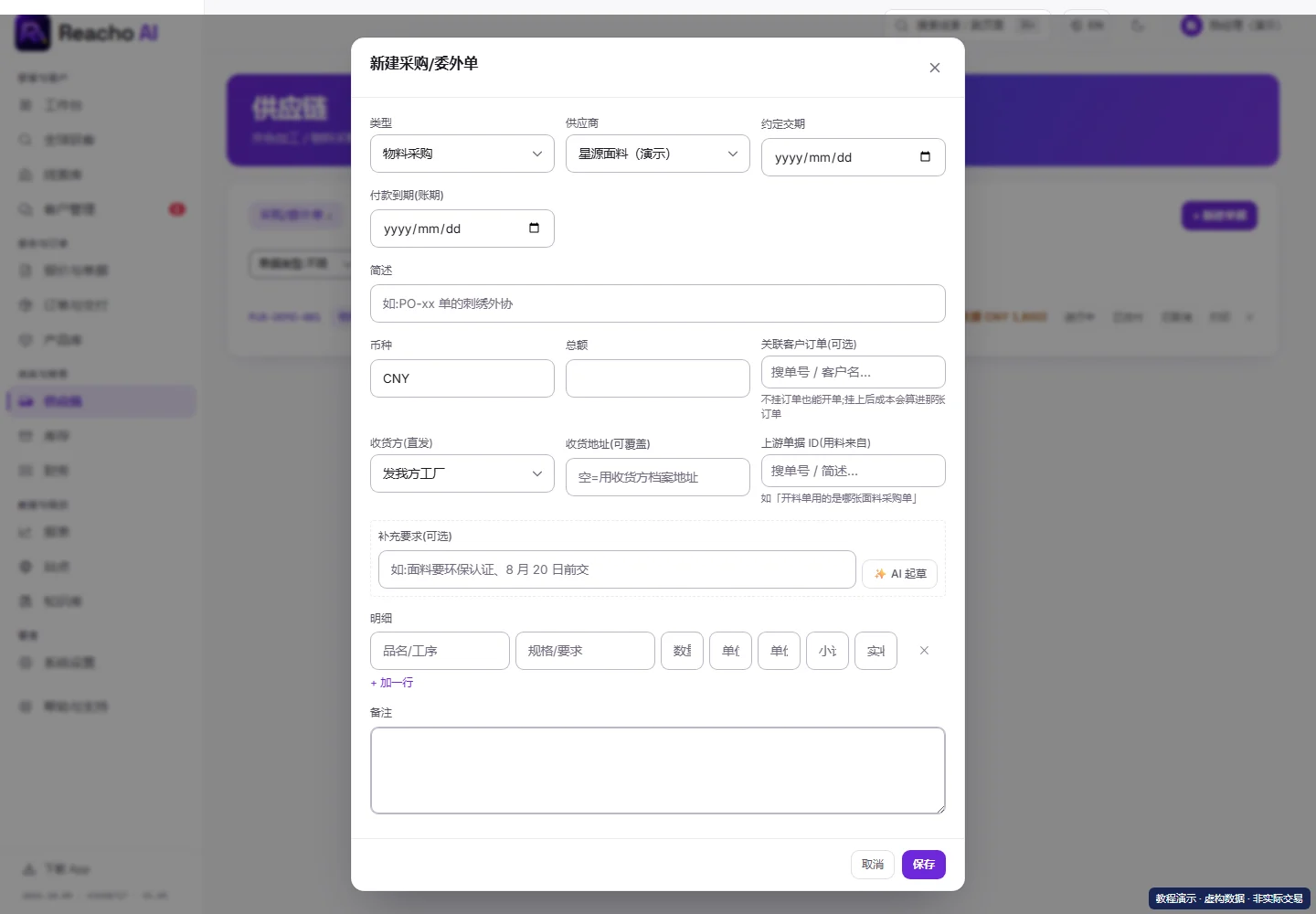This screenshot has height=914, width=1316.
Task: Remove the 明细 detail row with the X
Action: click(x=924, y=651)
